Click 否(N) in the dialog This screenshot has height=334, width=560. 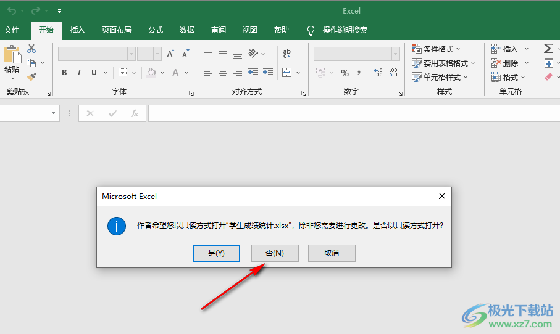(x=275, y=253)
